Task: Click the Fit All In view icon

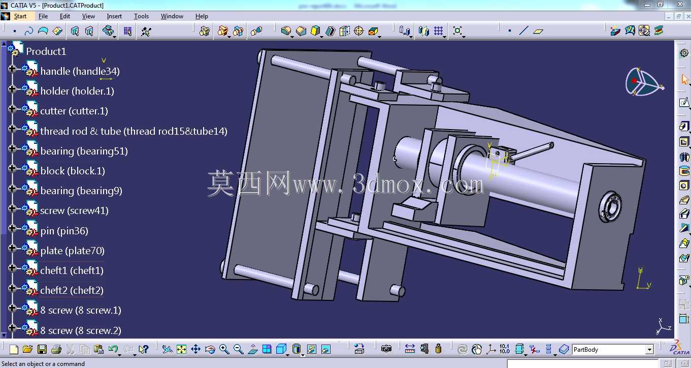Action: coord(181,349)
